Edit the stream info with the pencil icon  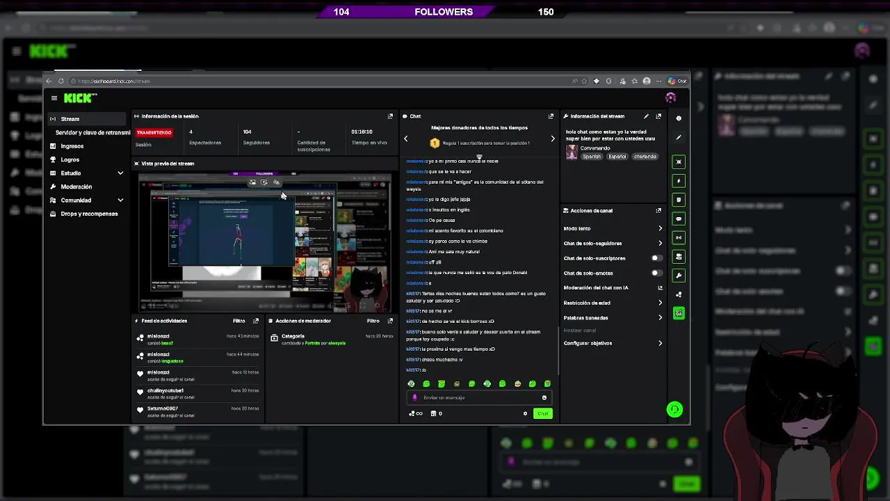tap(646, 116)
